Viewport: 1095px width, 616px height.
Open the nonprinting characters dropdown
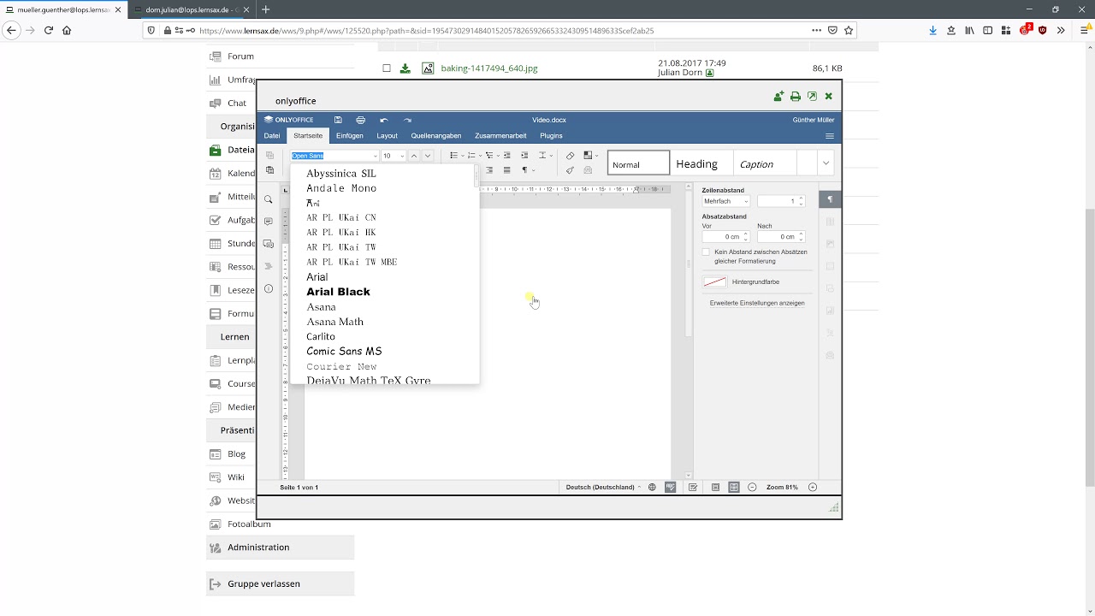click(534, 170)
